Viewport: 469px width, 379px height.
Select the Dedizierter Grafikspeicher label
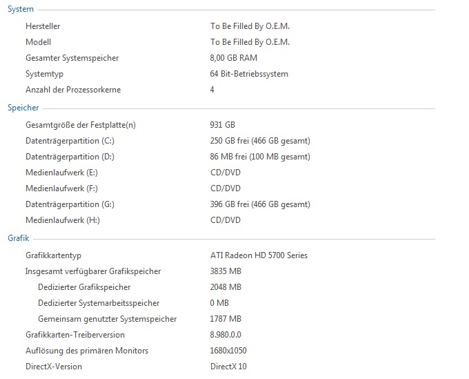tap(84, 287)
